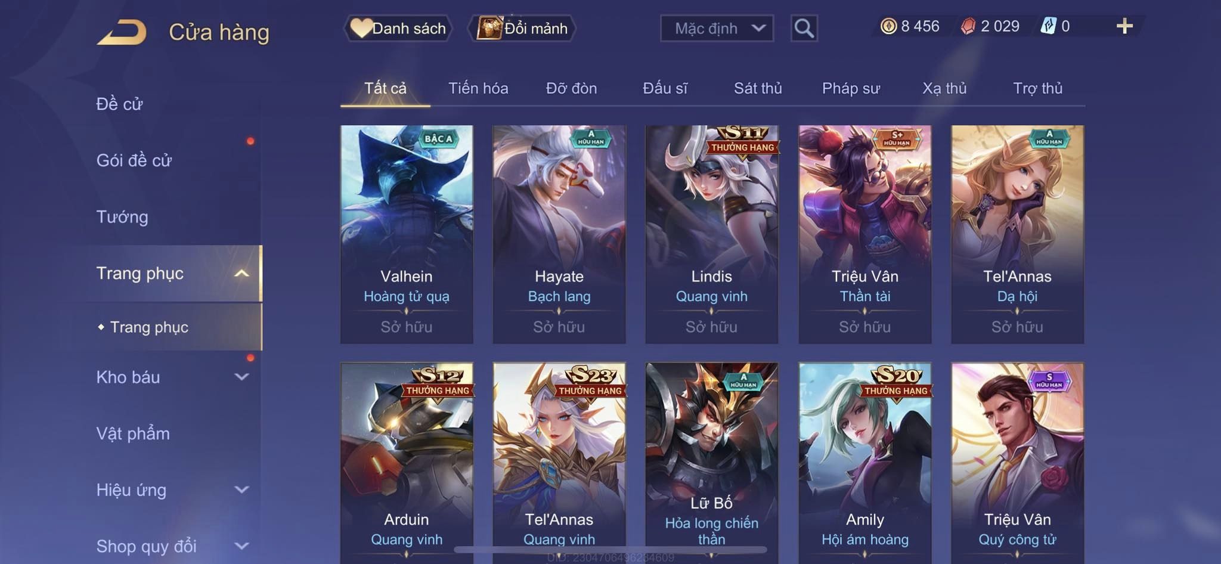Image resolution: width=1221 pixels, height=564 pixels.
Task: Open Gói đề cử in sidebar
Action: (x=134, y=160)
